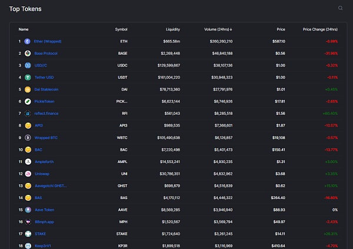Click the Uniswap unicorn logo
This screenshot has width=353, height=249.
point(28,174)
